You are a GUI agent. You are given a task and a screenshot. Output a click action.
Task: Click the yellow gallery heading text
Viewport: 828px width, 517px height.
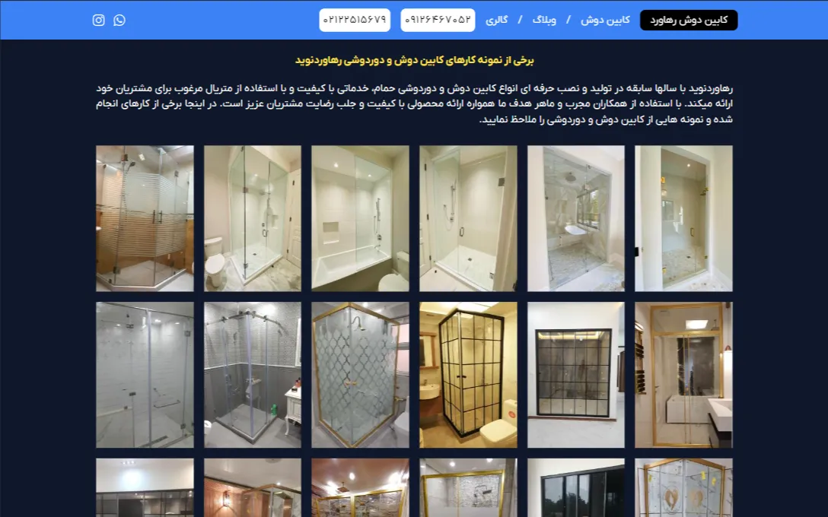(x=415, y=60)
